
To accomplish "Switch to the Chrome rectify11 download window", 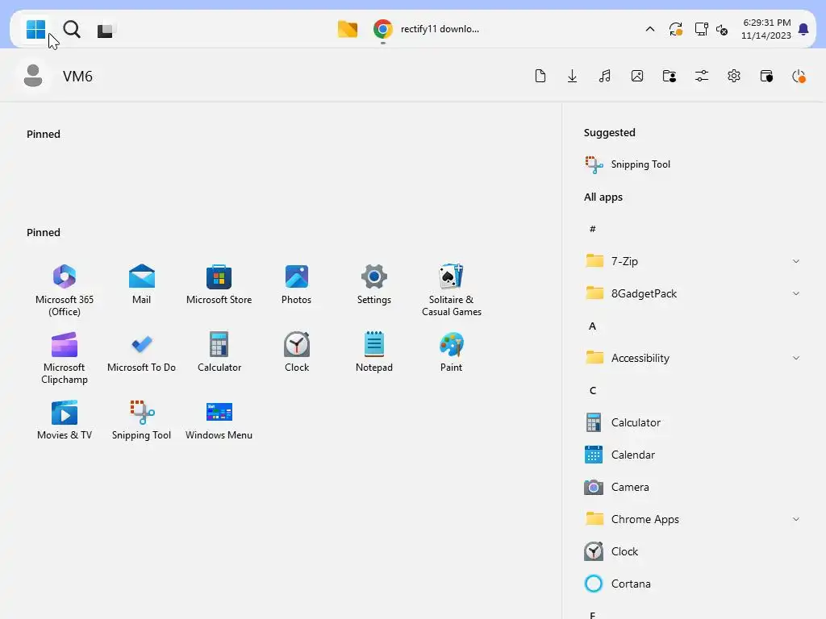I will tap(427, 29).
